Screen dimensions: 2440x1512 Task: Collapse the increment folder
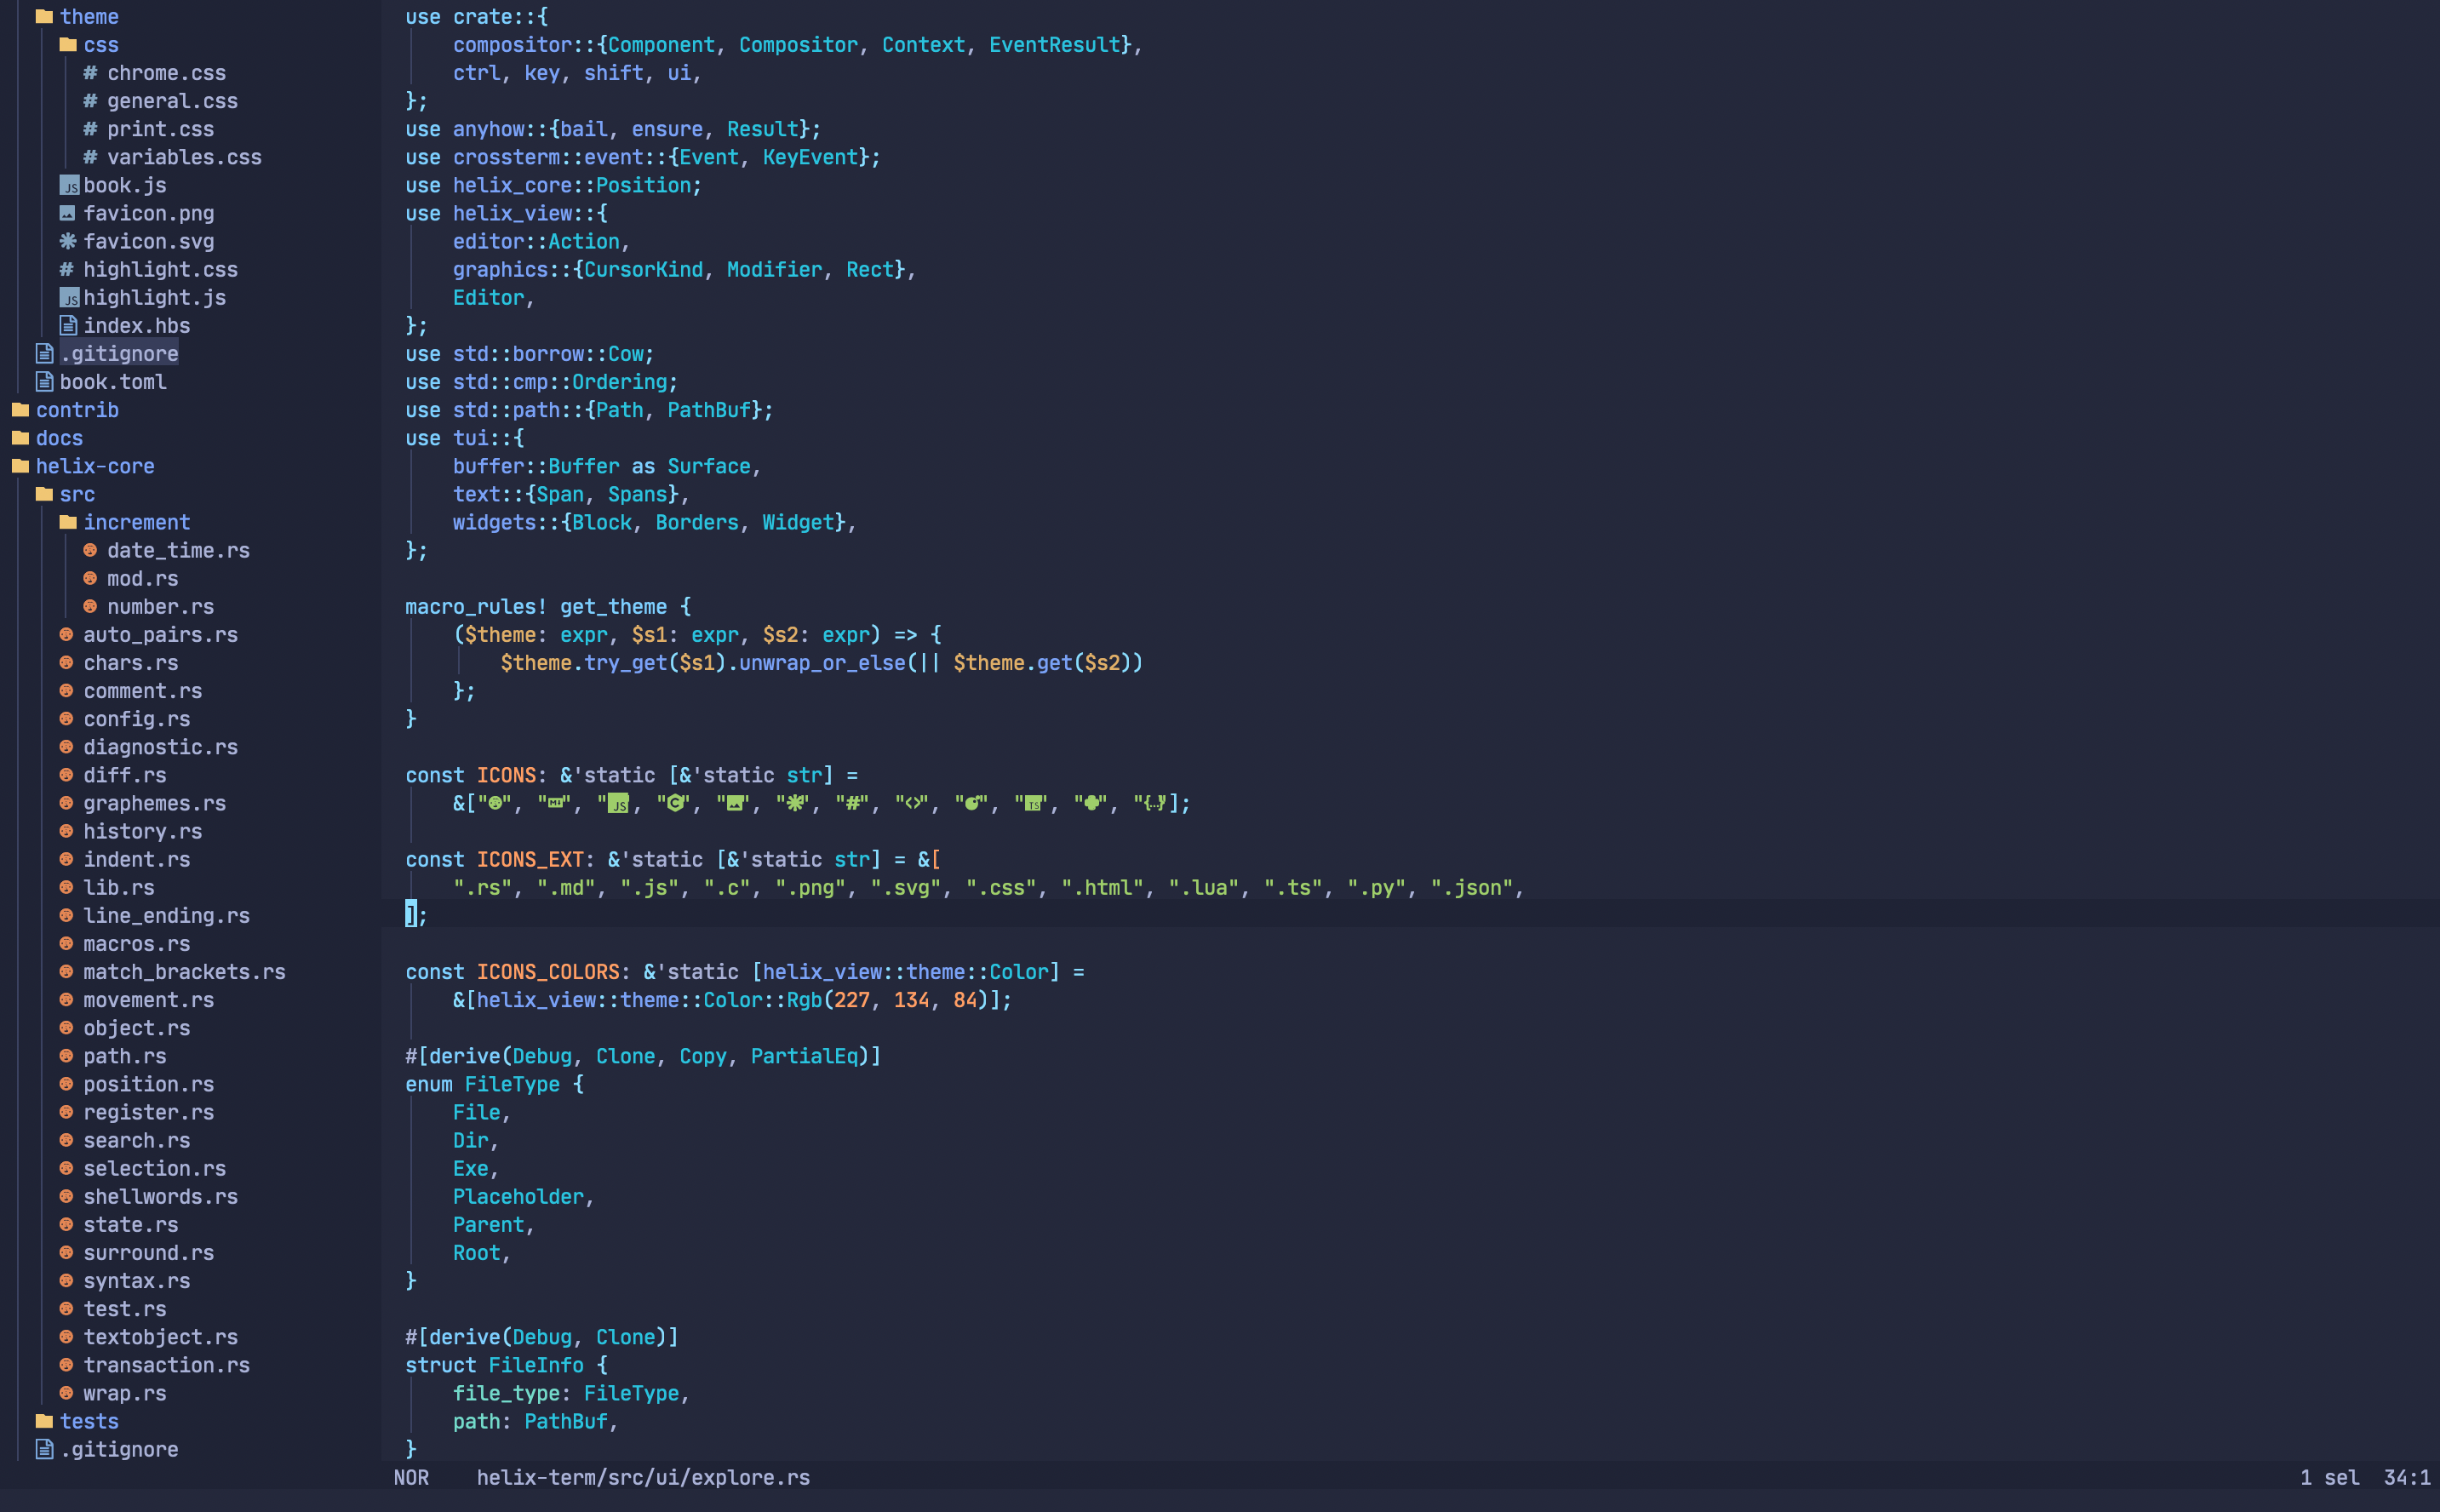pyautogui.click(x=136, y=523)
